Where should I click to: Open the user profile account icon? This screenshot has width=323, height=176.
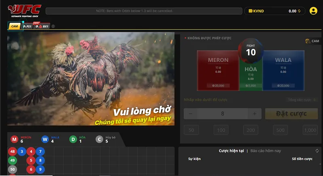(313, 11)
